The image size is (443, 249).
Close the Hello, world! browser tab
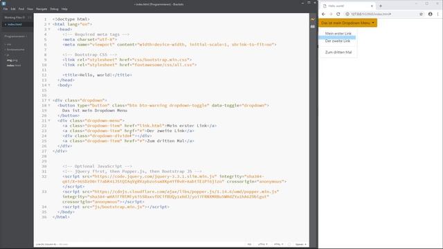tap(372, 6)
